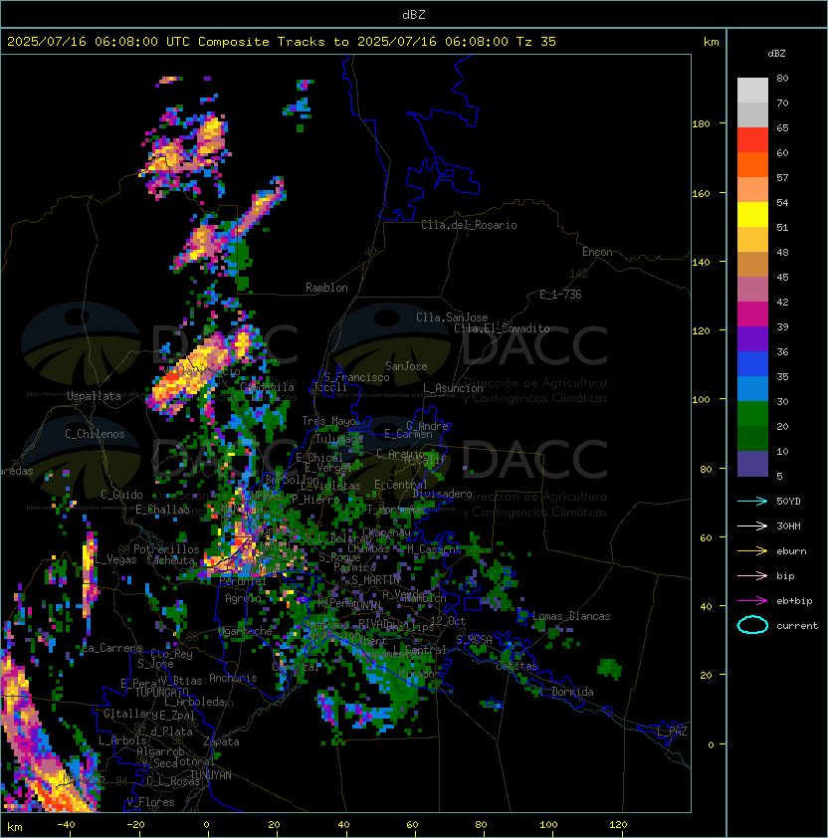Click the 120 km tick on horizontal axis
The height and width of the screenshot is (838, 828).
coord(618,825)
